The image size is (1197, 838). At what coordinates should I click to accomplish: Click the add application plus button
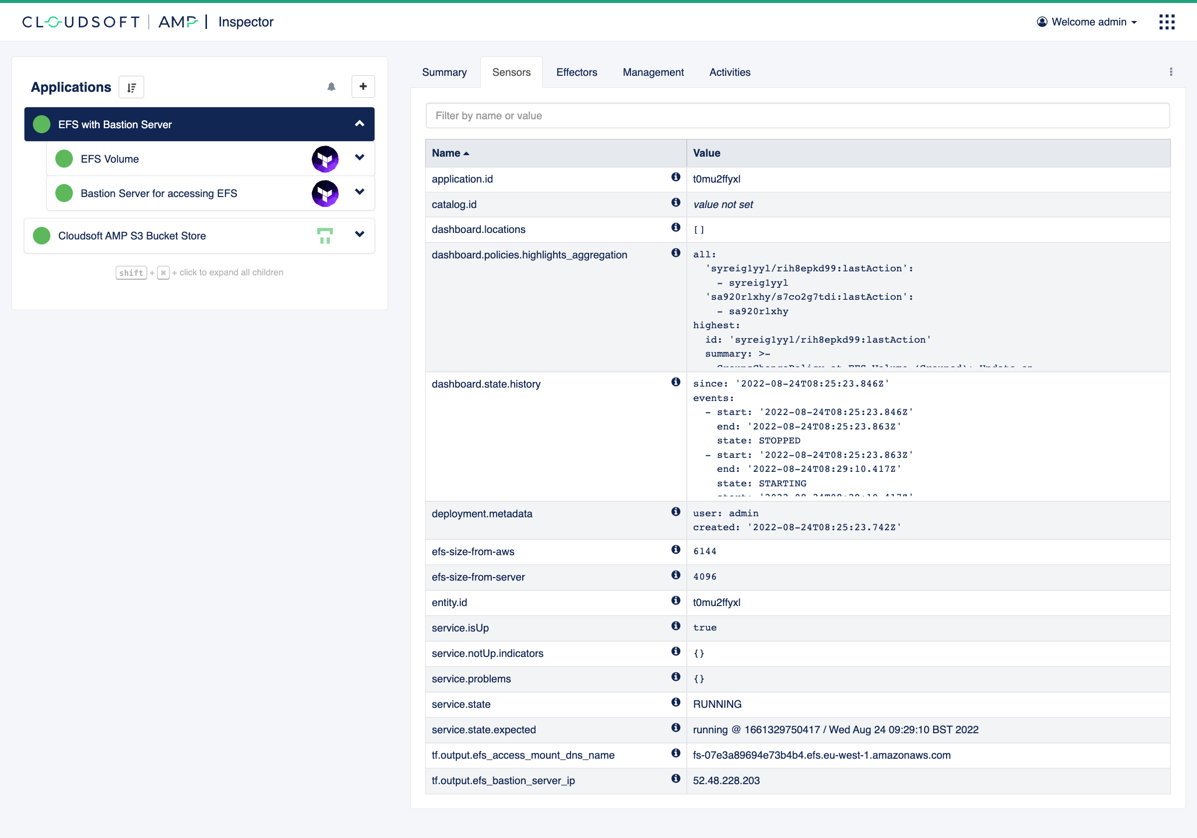363,87
